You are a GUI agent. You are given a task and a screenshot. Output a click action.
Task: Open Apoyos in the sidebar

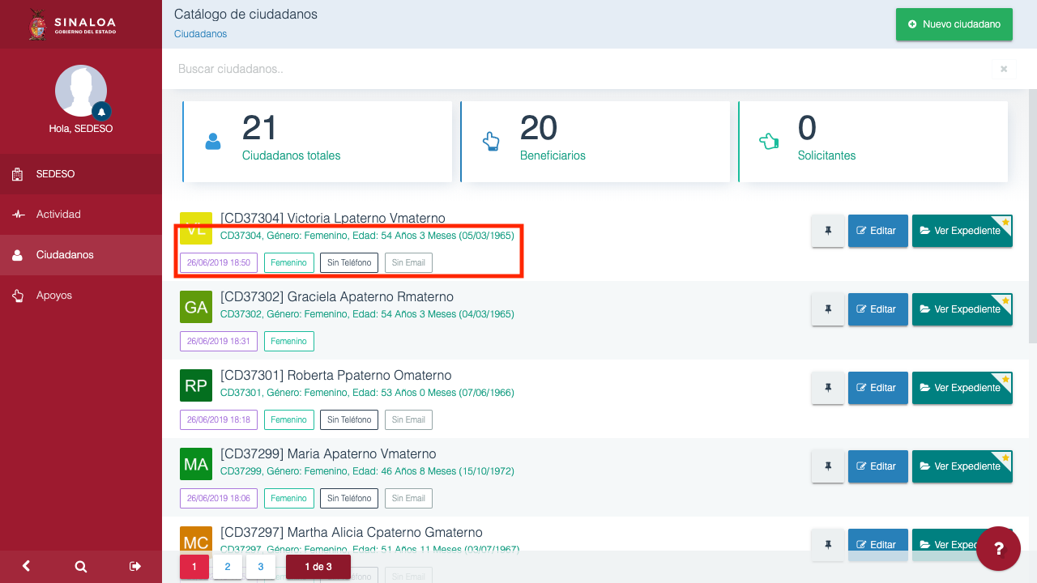(81, 296)
